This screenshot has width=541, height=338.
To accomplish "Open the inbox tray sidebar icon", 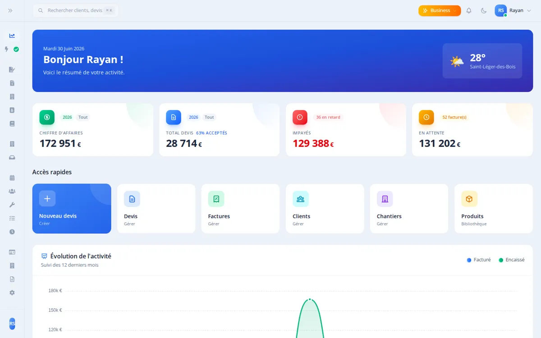I will pyautogui.click(x=12, y=157).
